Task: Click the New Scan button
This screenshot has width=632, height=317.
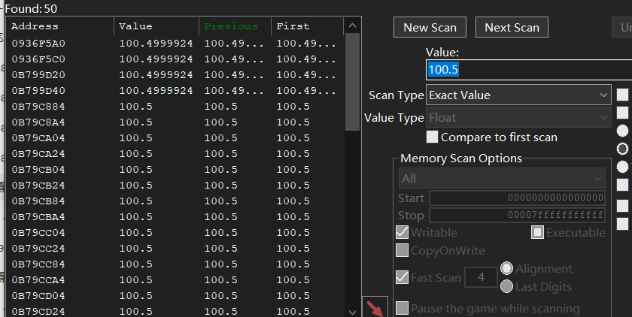Action: coord(430,27)
